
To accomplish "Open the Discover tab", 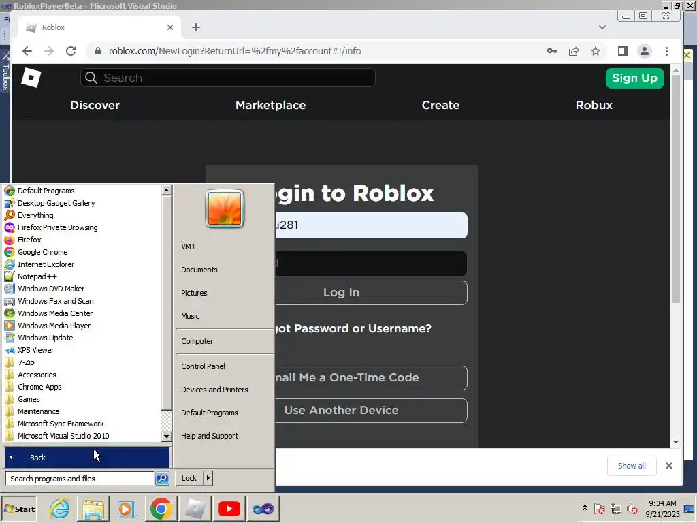I will point(95,105).
